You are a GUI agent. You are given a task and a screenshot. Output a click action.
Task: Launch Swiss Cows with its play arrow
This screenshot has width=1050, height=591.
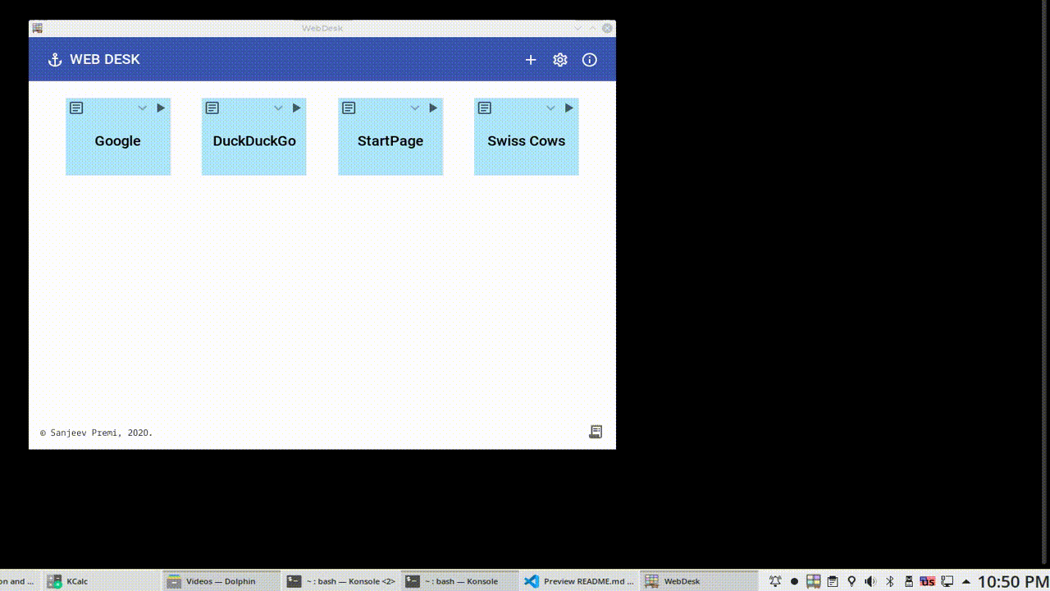coord(569,108)
